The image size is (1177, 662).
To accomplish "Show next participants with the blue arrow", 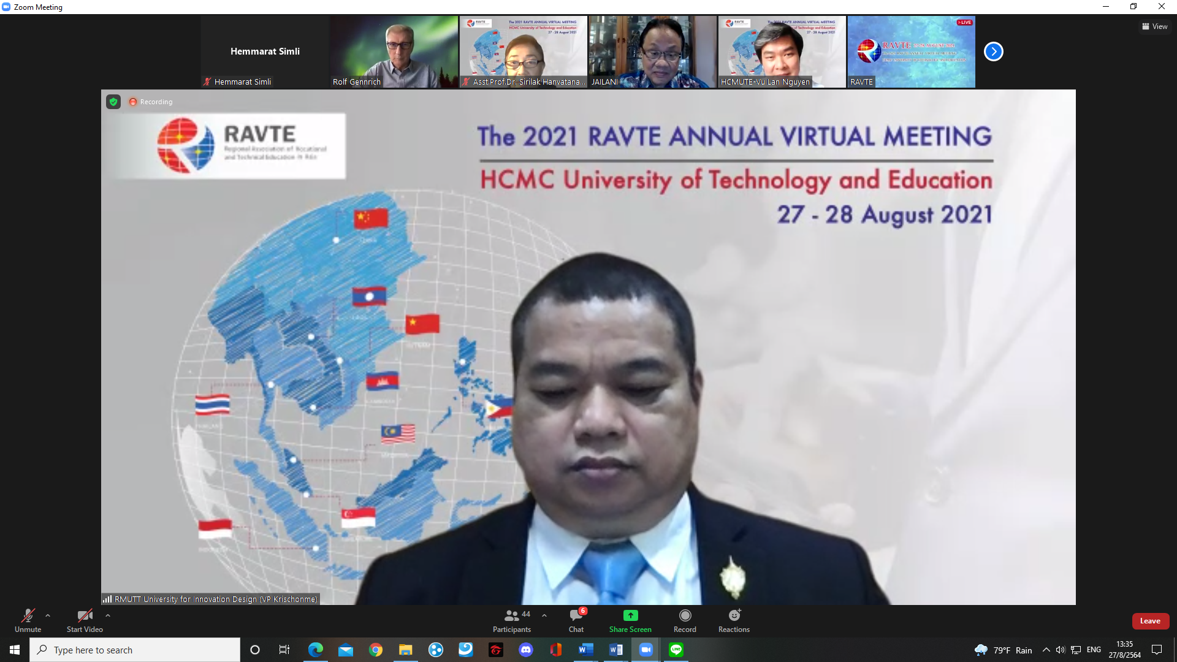I will pos(993,51).
